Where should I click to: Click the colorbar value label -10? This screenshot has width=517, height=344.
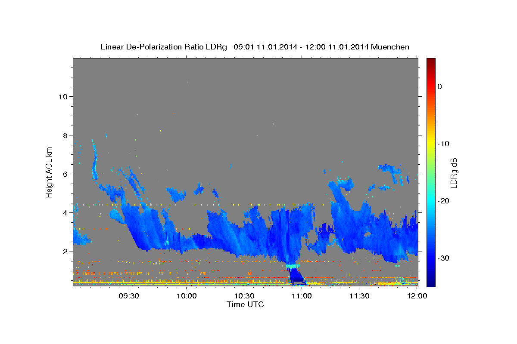click(x=443, y=144)
